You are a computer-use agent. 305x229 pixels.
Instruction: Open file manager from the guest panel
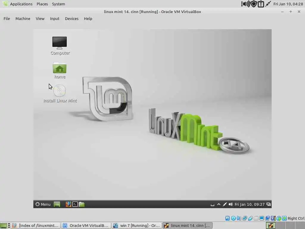(x=82, y=204)
